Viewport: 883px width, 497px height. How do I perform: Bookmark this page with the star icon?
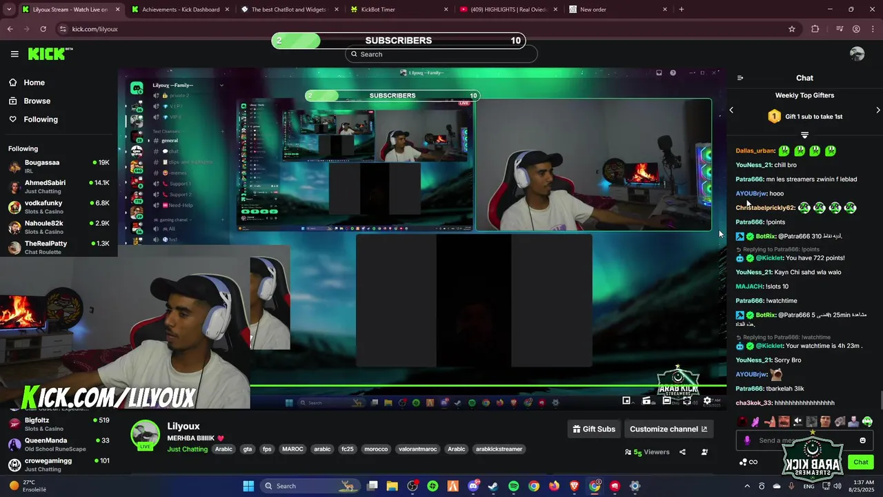tap(792, 29)
